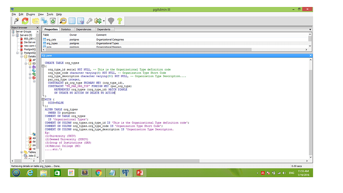Open File Explorer from the taskbar

44,173
